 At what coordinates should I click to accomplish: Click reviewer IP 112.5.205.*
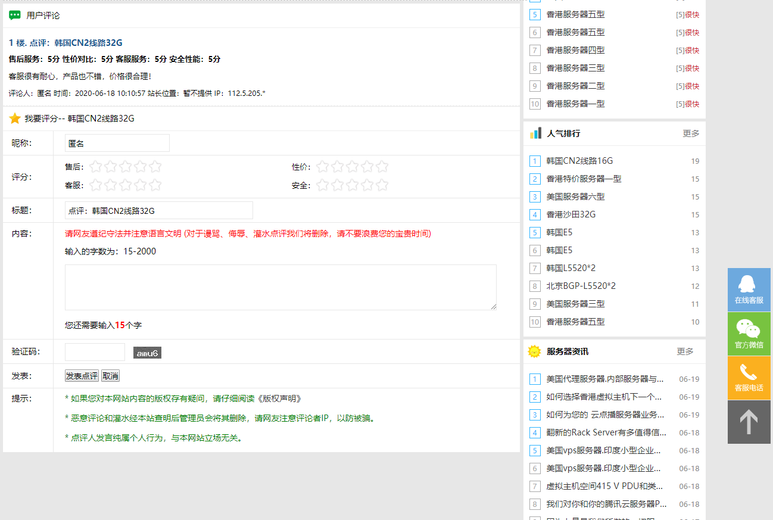tap(247, 94)
